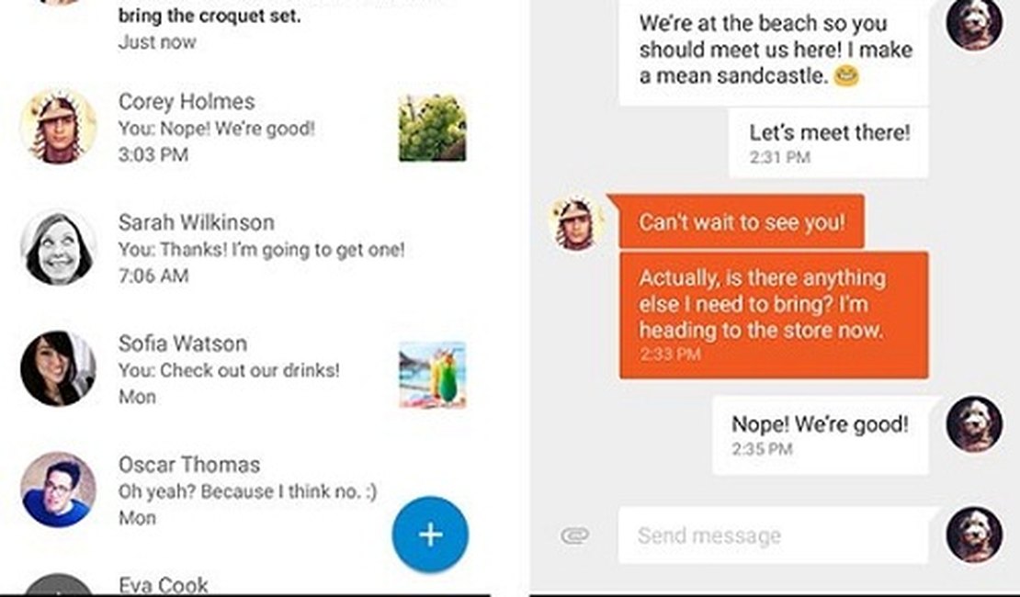Tap the dog avatar next to the message box
This screenshot has width=1020, height=597.
point(974,535)
